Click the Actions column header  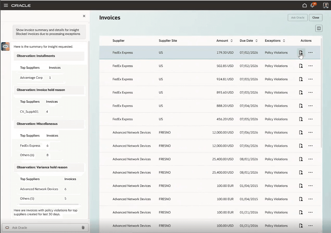point(306,41)
